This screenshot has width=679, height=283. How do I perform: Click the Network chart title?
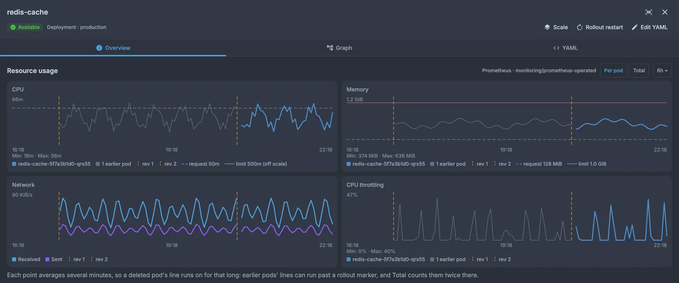click(23, 185)
